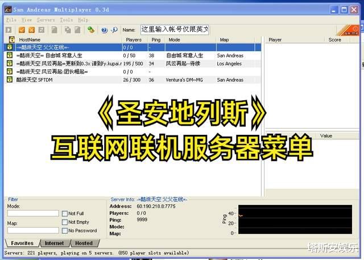Click the 'Los Angeles' map cell
Viewport: 364px width, 260px height.
(229, 63)
